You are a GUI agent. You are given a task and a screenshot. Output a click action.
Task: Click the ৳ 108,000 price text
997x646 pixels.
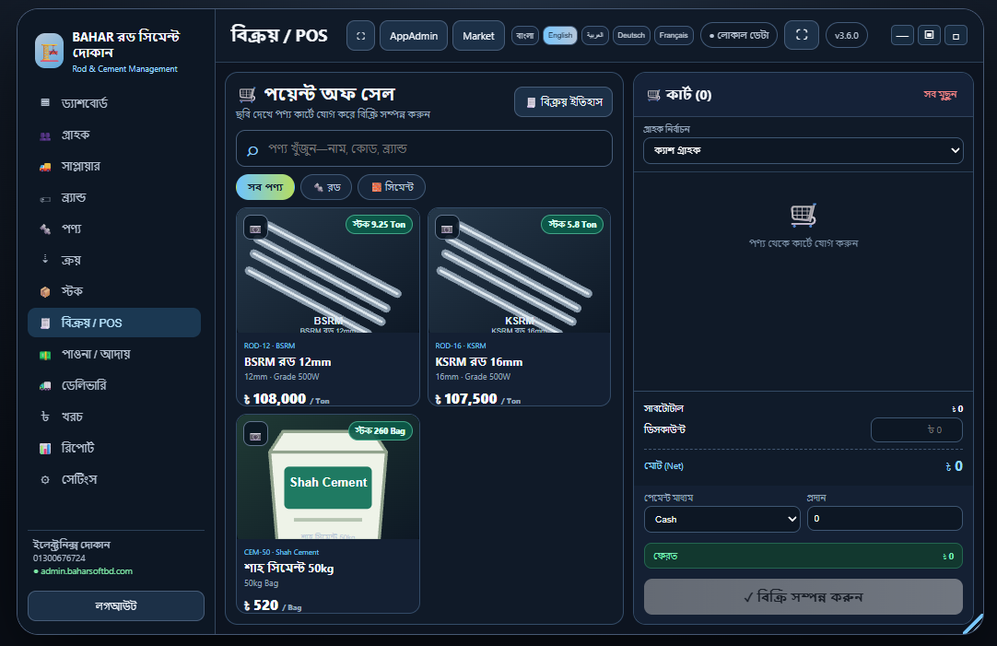coord(276,399)
